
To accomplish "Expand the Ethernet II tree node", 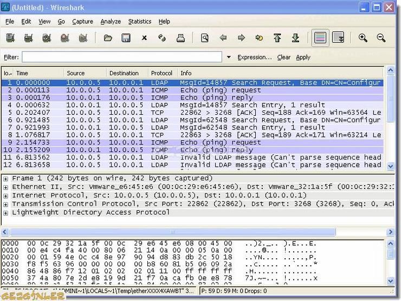I will point(5,187).
